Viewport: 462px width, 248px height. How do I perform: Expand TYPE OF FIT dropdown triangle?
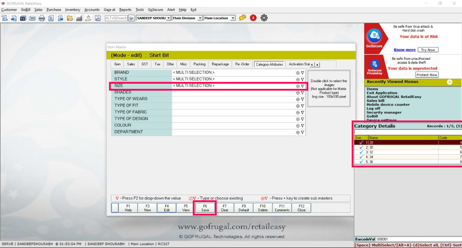coord(302,106)
